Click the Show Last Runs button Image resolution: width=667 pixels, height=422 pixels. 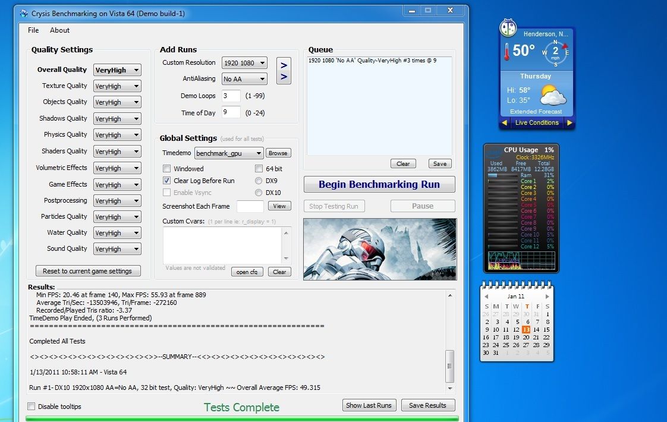tap(369, 405)
